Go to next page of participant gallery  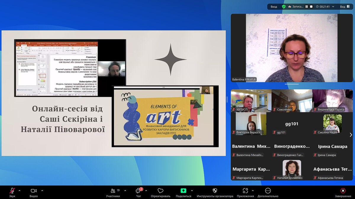(x=351, y=135)
